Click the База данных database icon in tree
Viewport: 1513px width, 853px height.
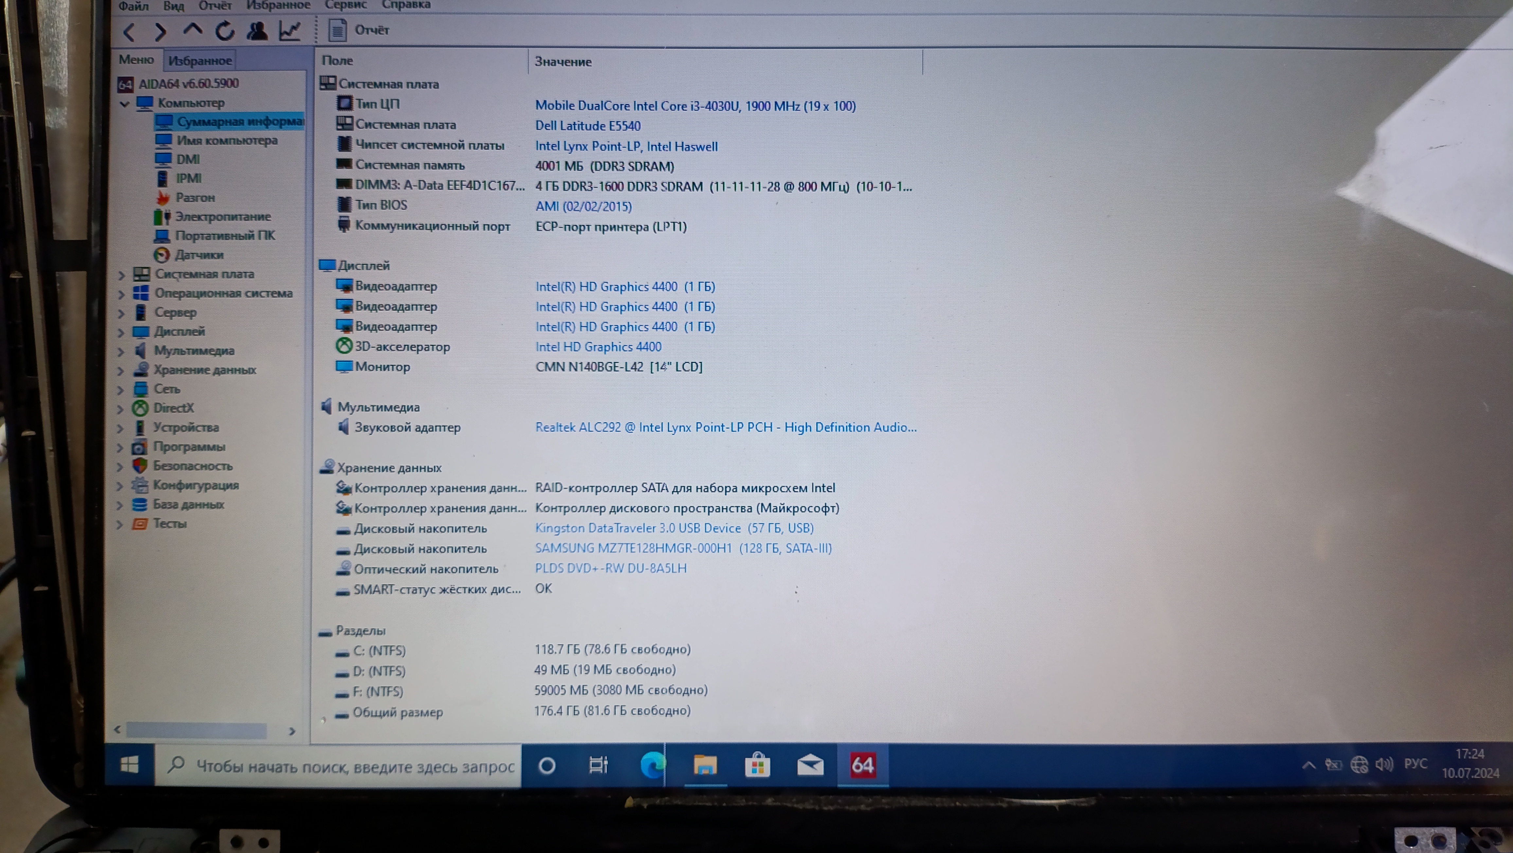[x=140, y=504]
